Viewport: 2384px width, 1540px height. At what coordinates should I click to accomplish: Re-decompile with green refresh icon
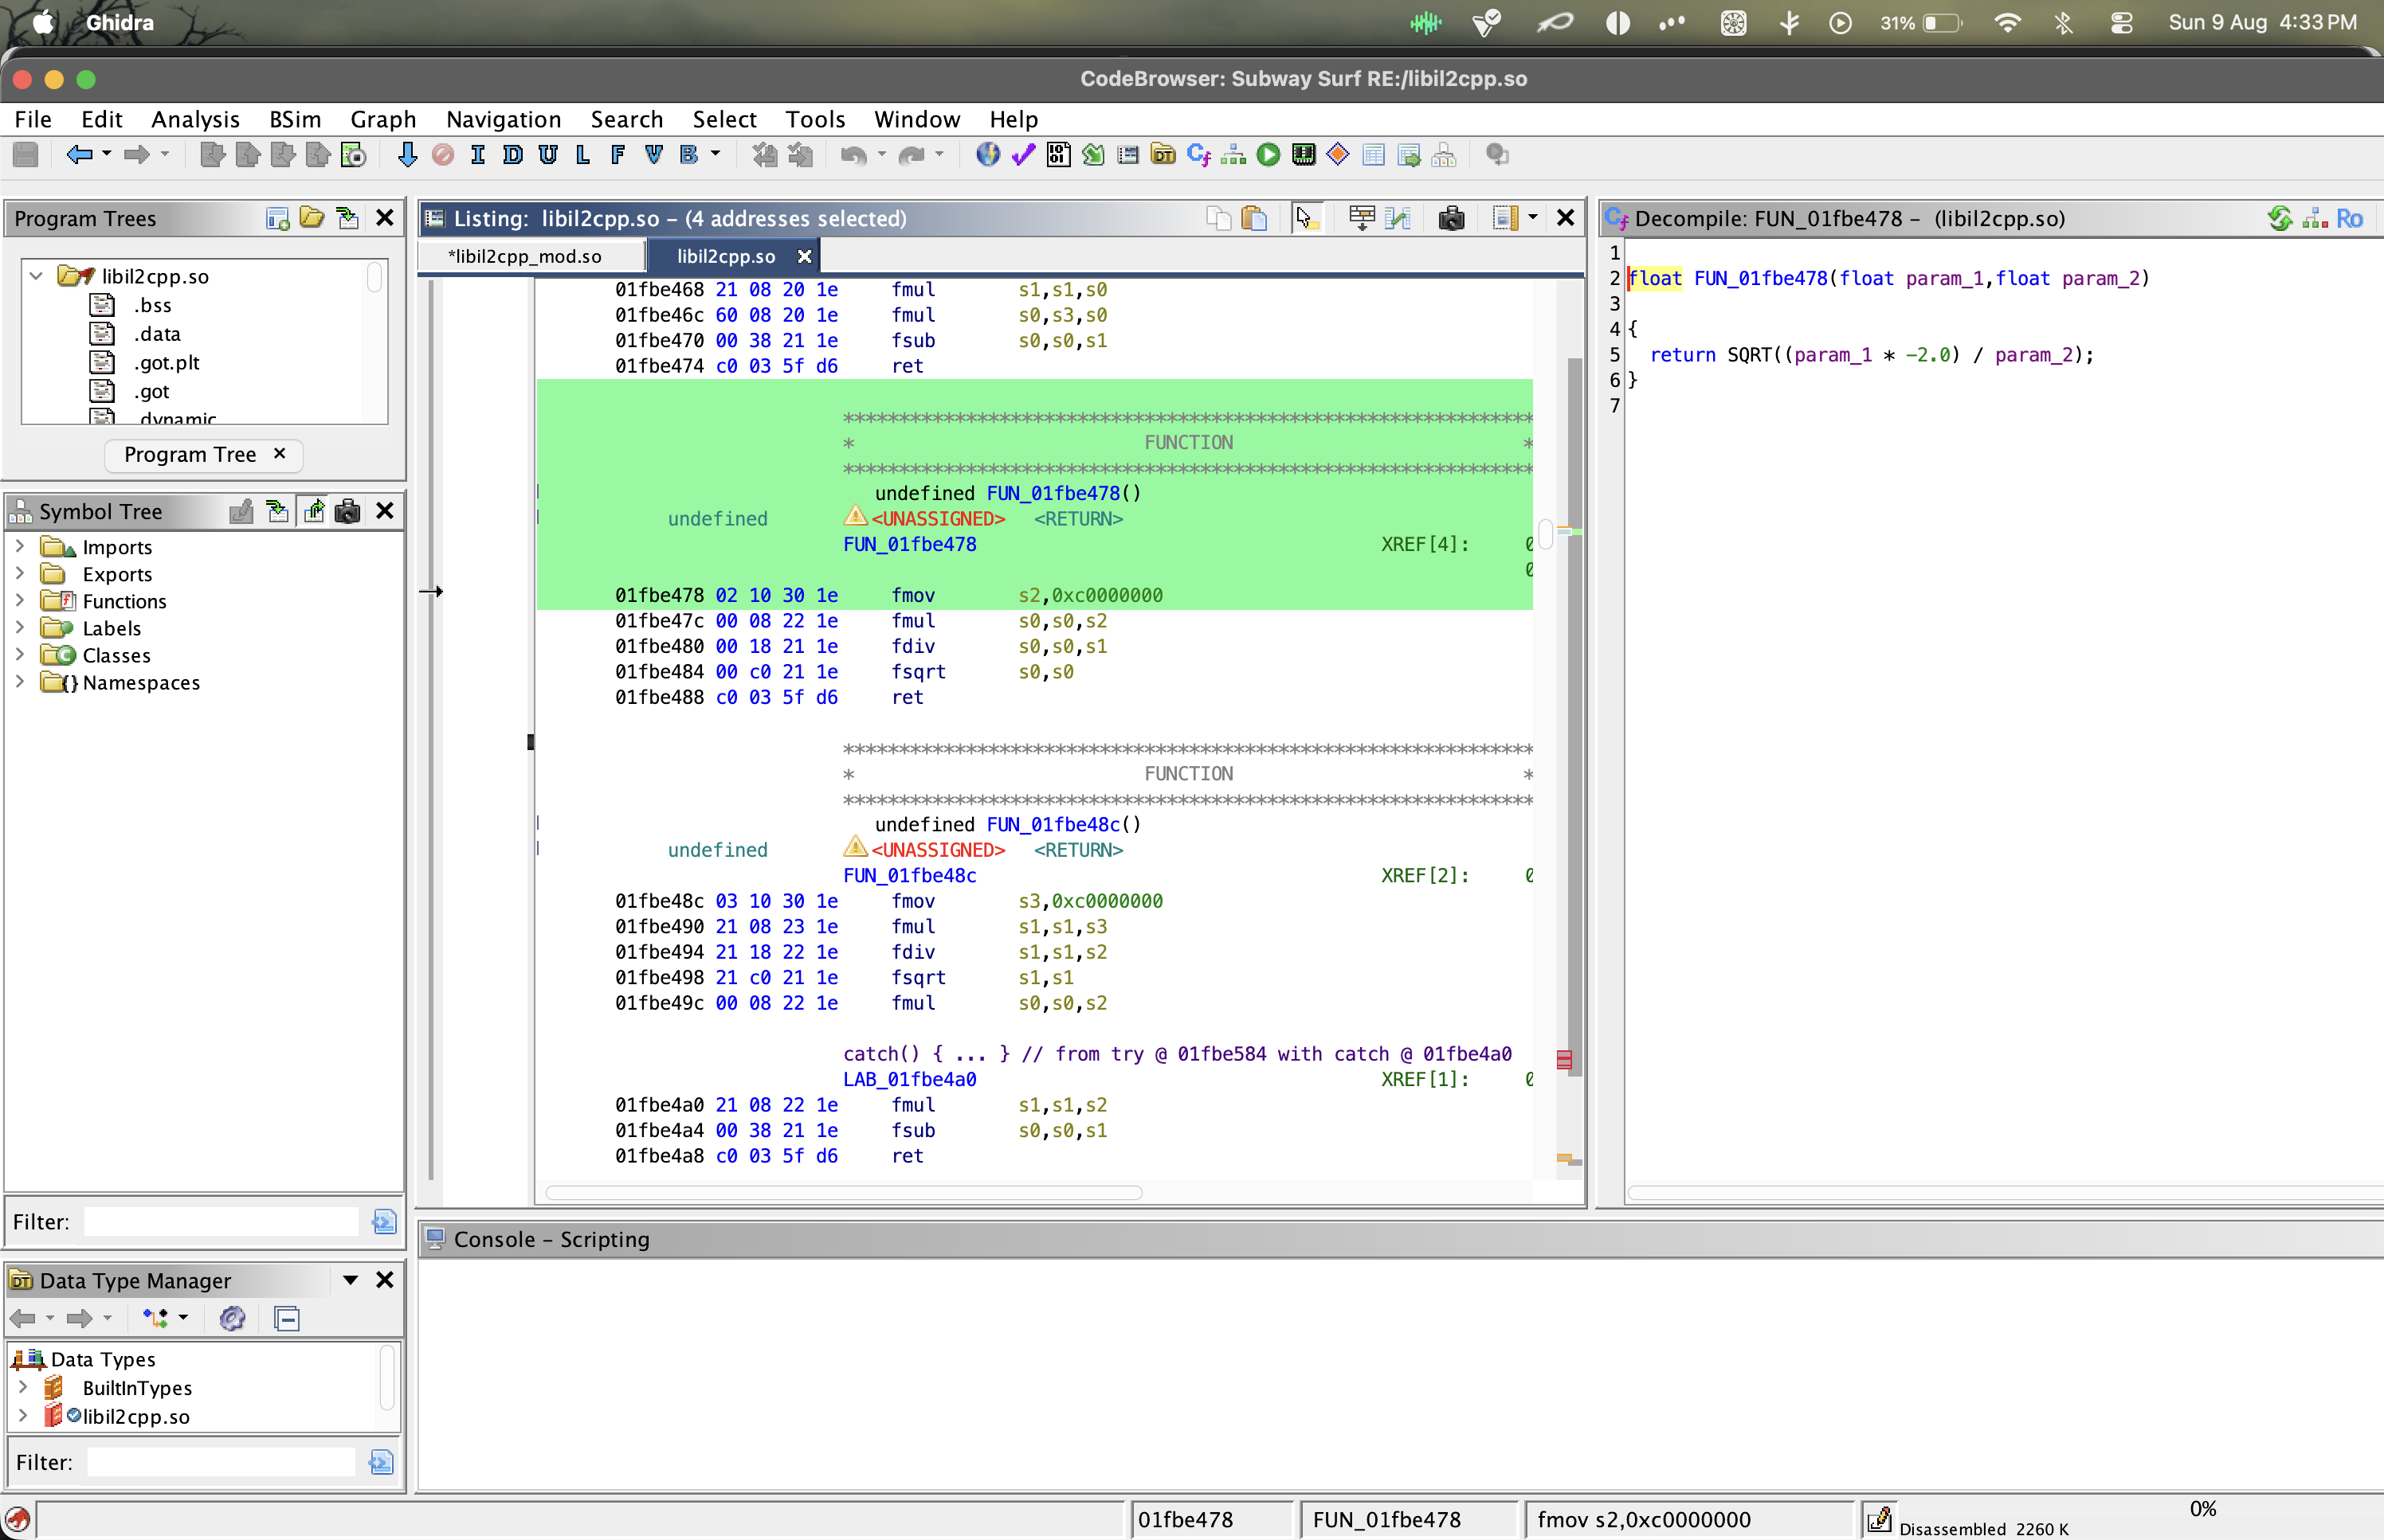coord(2280,218)
